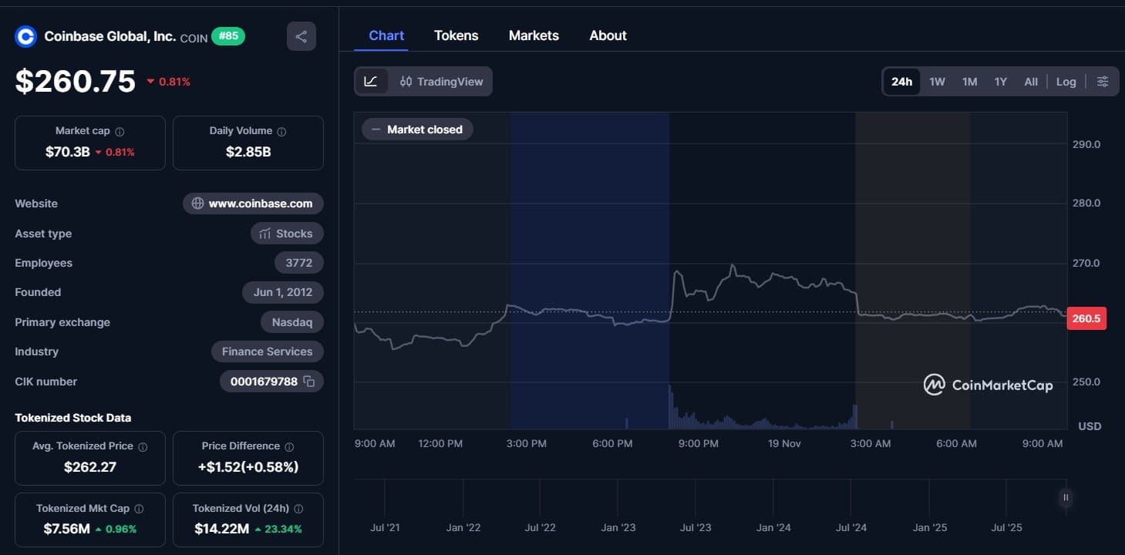Click the Coinbase logo icon
Viewport: 1125px width, 555px height.
click(25, 35)
